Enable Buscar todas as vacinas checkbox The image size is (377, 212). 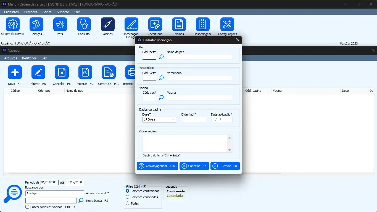point(27,207)
